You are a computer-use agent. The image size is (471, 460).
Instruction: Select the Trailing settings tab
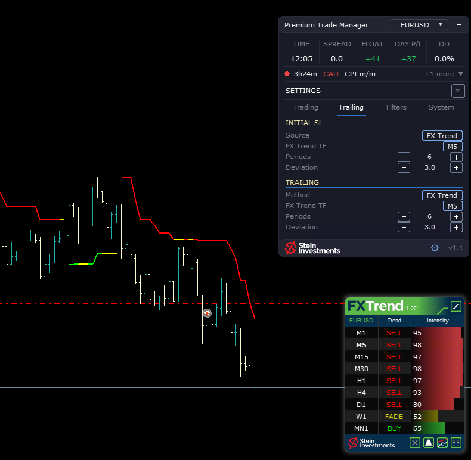point(351,107)
